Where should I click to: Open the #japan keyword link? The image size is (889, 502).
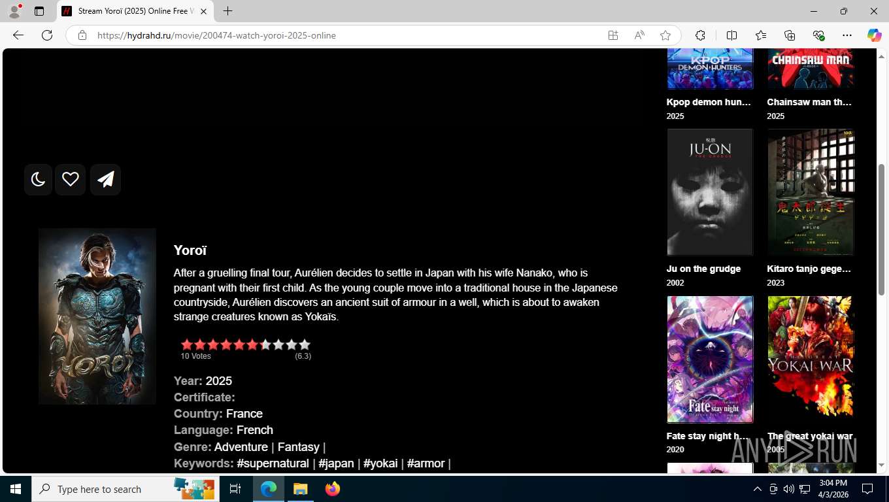tap(336, 463)
